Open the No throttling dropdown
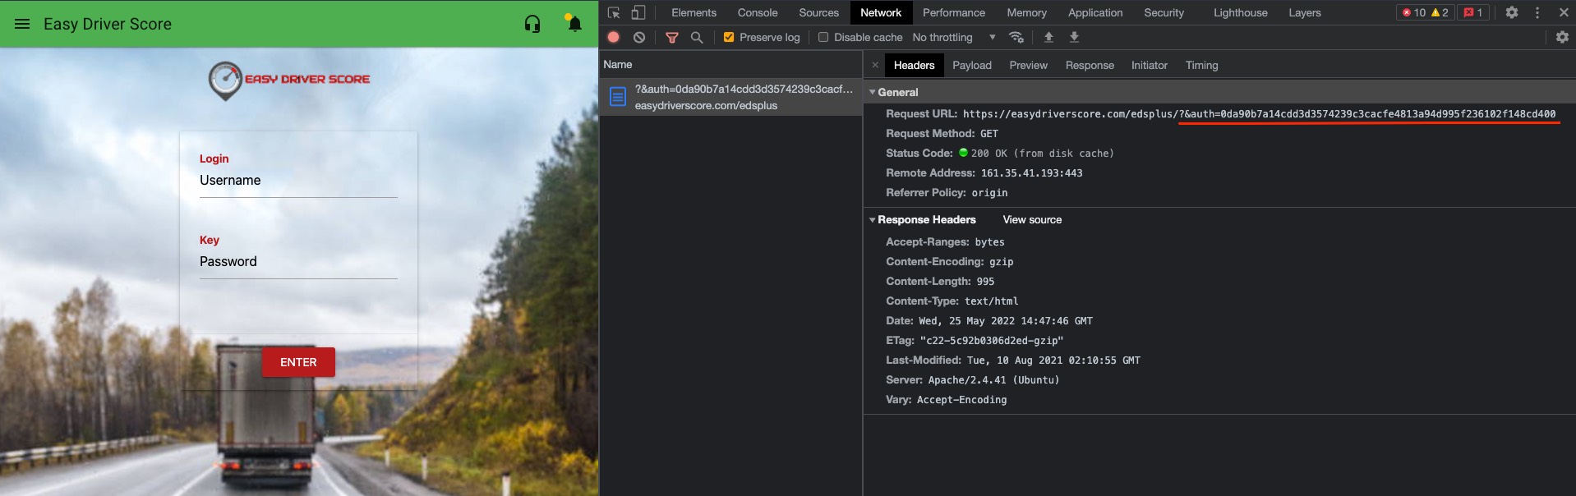This screenshot has height=496, width=1576. (x=954, y=37)
